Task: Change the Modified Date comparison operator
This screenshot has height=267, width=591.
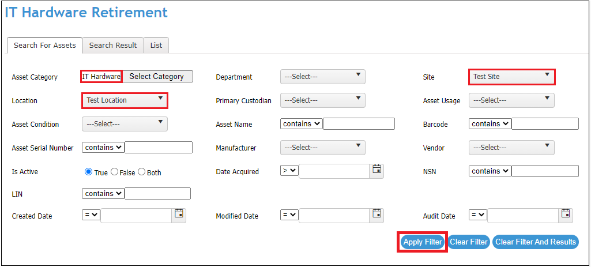Action: pyautogui.click(x=289, y=215)
